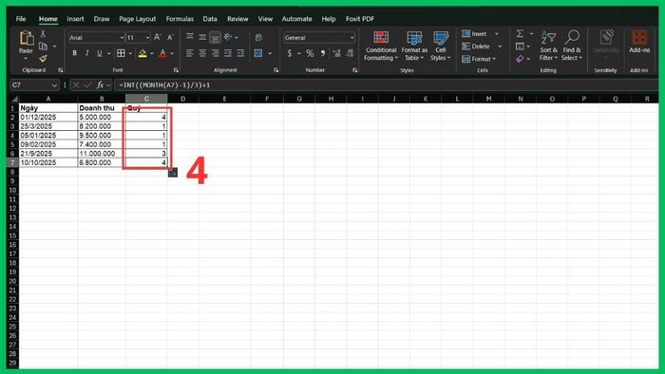Click the Increase Indent icon
This screenshot has height=374, width=665.
[x=240, y=53]
